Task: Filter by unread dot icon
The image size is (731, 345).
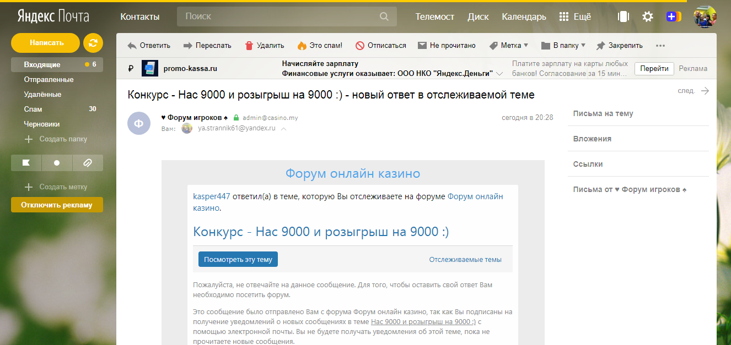Action: (x=57, y=163)
